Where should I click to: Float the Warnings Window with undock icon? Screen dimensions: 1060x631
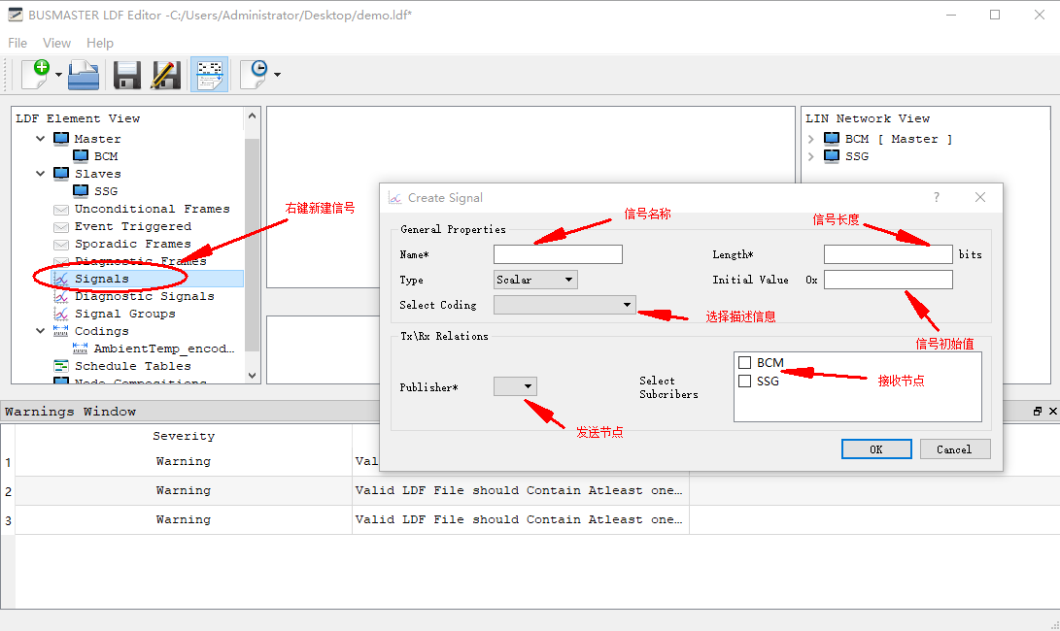[1038, 412]
